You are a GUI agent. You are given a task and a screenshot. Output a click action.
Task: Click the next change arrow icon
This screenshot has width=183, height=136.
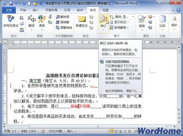coord(150,28)
